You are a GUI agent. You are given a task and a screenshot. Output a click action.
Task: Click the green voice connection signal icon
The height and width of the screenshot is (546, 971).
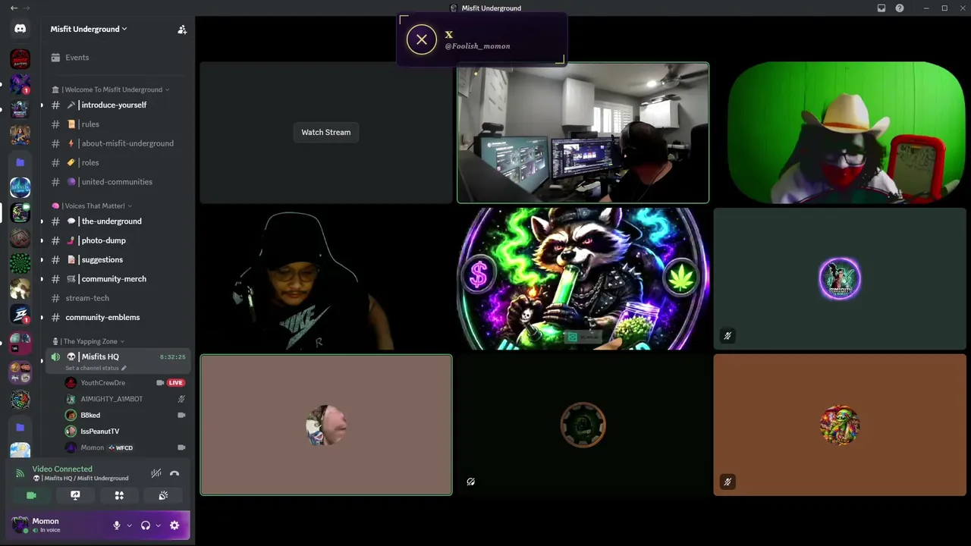point(20,473)
